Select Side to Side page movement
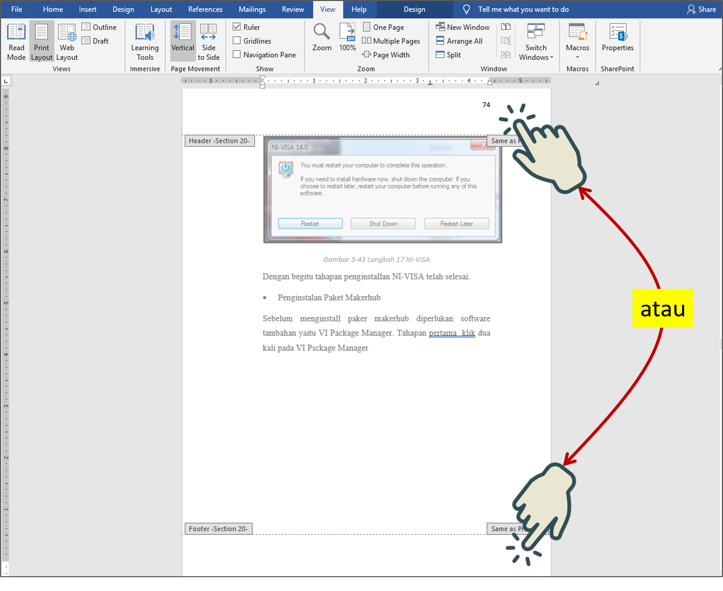The height and width of the screenshot is (591, 723). 209,42
